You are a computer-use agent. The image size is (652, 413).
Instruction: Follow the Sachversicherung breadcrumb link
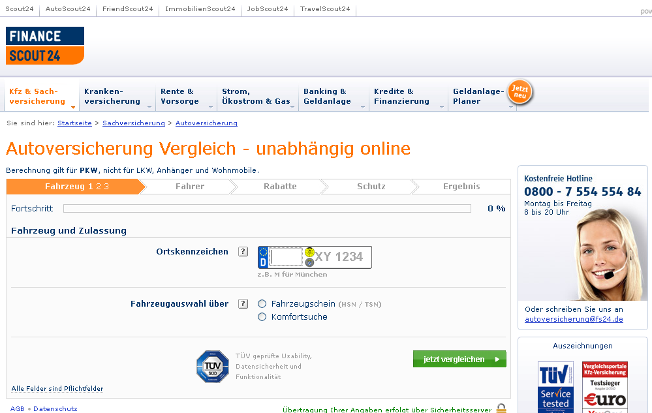(x=134, y=123)
